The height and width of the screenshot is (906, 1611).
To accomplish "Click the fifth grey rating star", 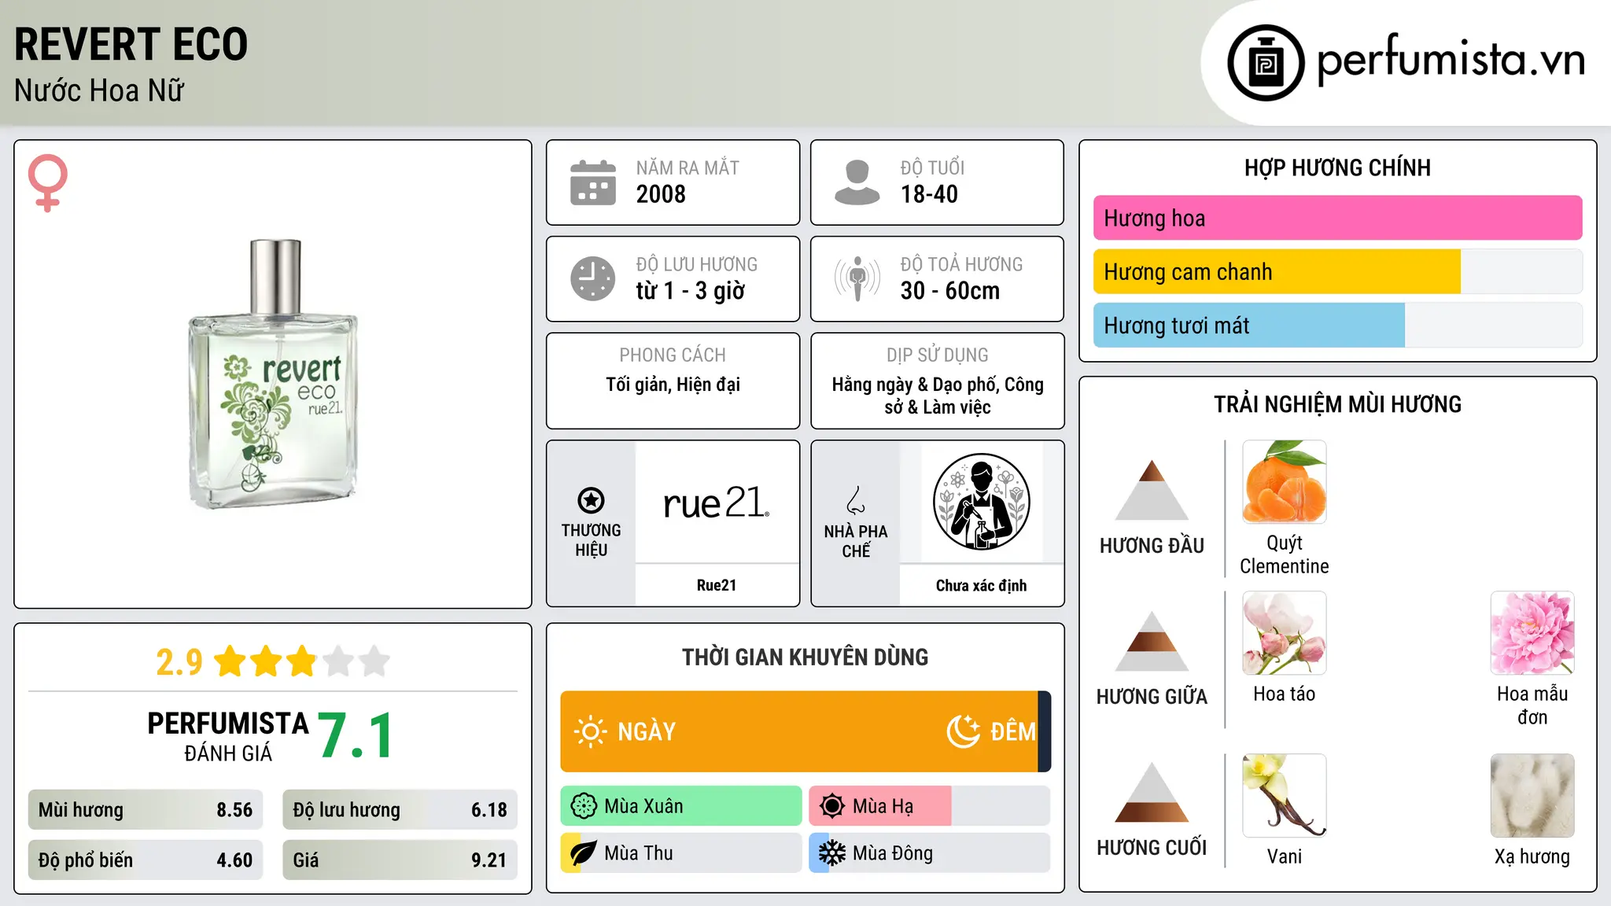I will click(374, 661).
